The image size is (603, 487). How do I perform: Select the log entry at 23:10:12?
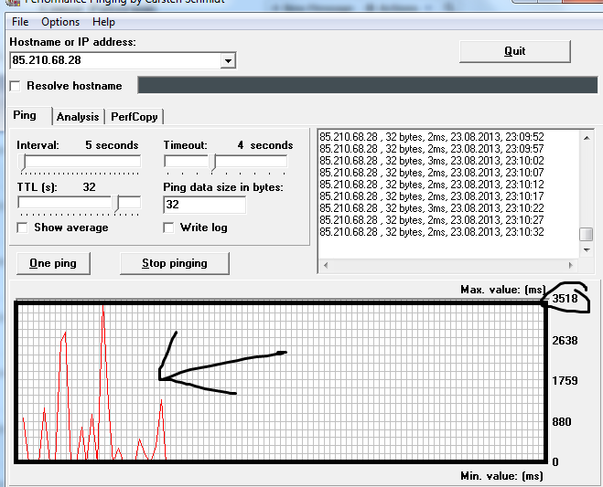pos(432,185)
